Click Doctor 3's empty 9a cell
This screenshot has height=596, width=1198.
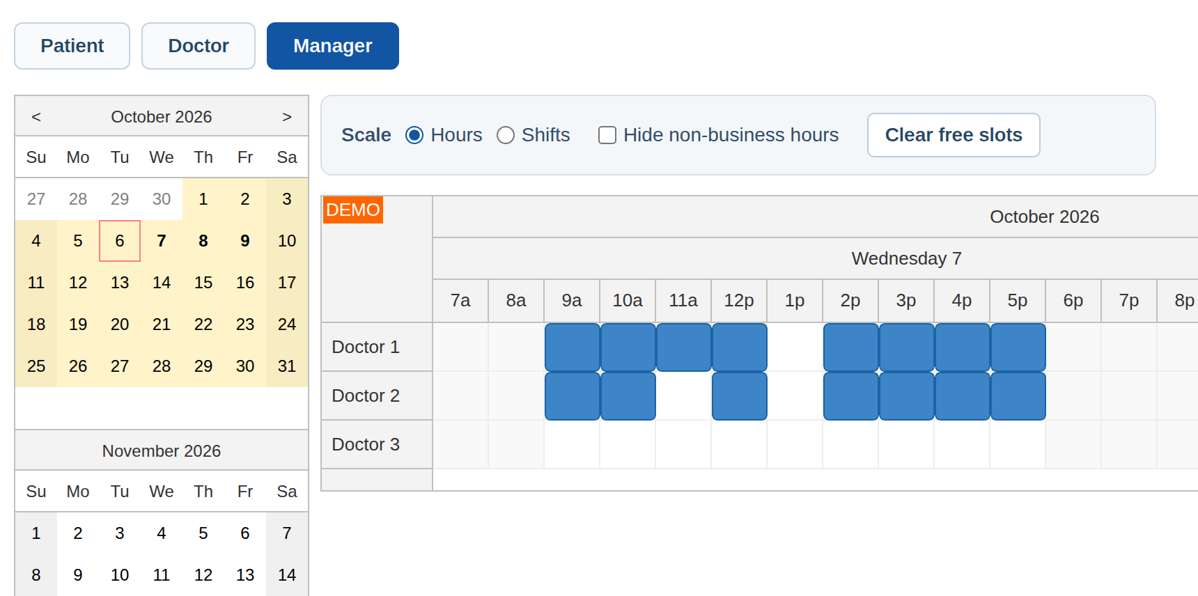point(573,445)
